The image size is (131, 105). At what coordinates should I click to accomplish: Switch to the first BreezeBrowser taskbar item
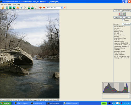click(x=38, y=103)
